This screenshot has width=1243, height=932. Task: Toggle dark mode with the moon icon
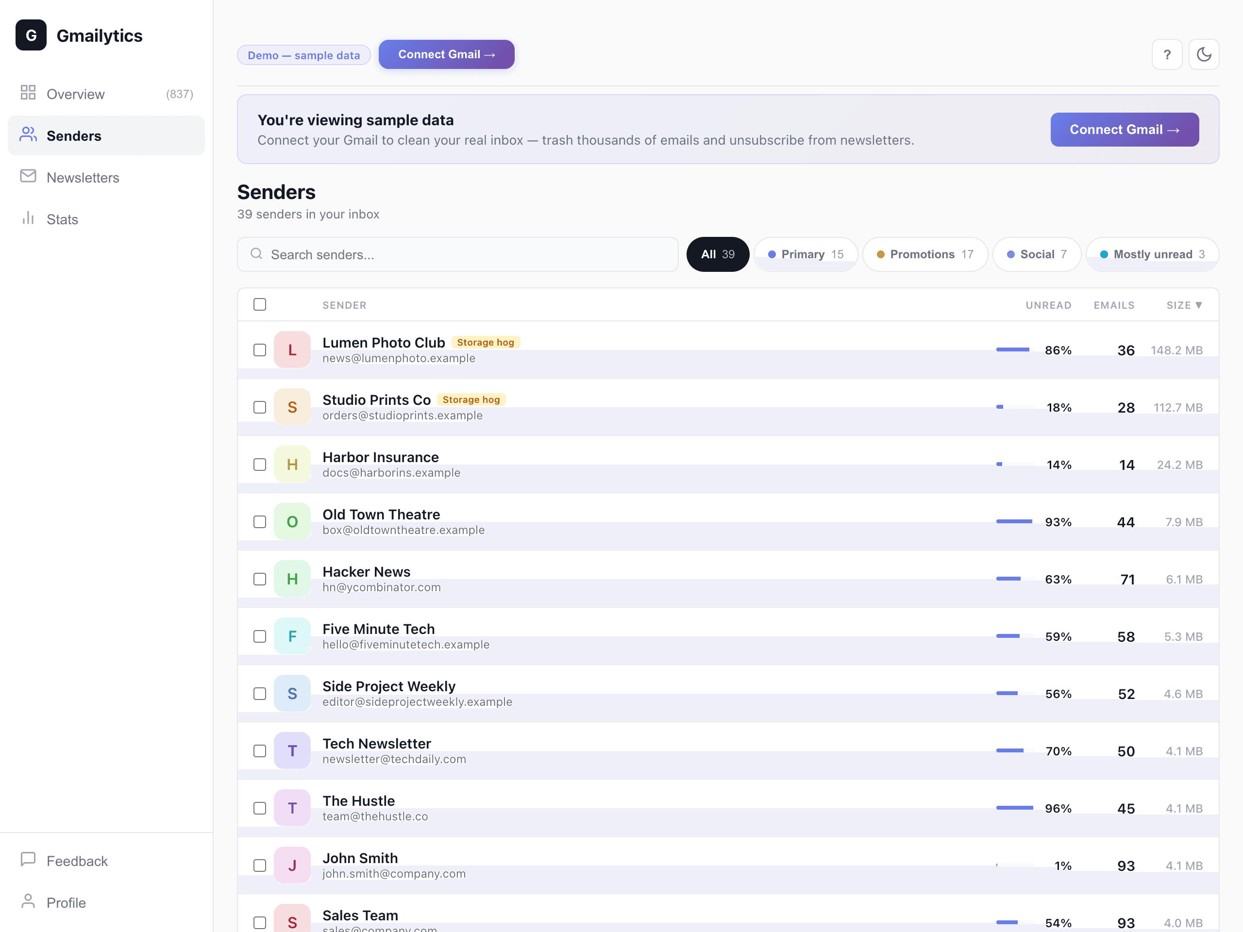[x=1204, y=54]
